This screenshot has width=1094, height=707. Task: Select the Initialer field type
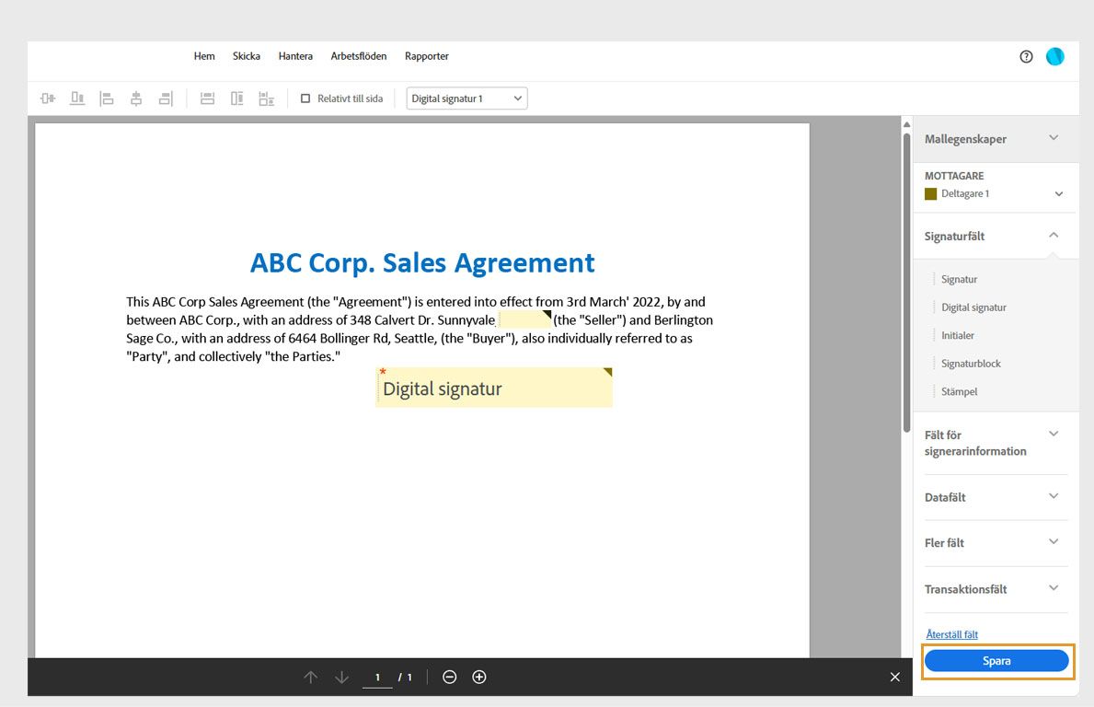[957, 335]
